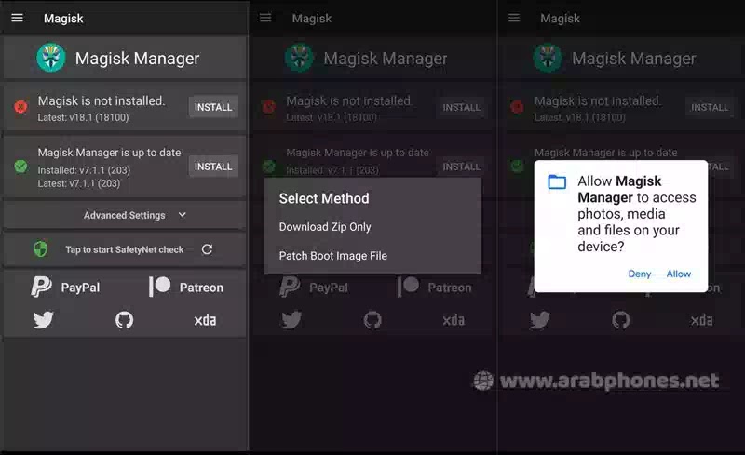745x455 pixels.
Task: Choose Download Zip Only in Select Method
Action: (x=325, y=227)
